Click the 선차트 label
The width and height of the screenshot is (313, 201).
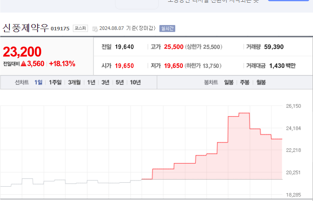click(x=22, y=82)
